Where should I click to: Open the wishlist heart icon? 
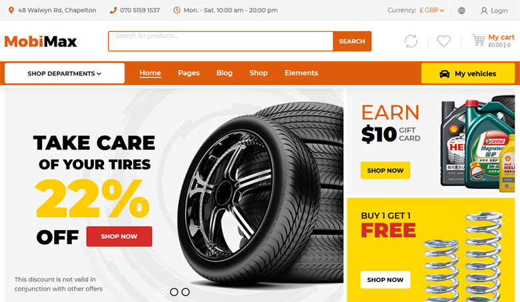(x=443, y=41)
